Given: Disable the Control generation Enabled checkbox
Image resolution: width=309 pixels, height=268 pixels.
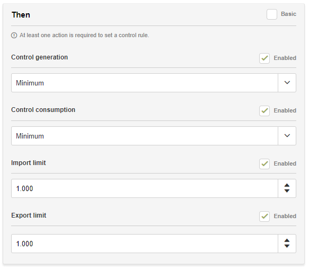Looking at the screenshot, I should tap(264, 58).
